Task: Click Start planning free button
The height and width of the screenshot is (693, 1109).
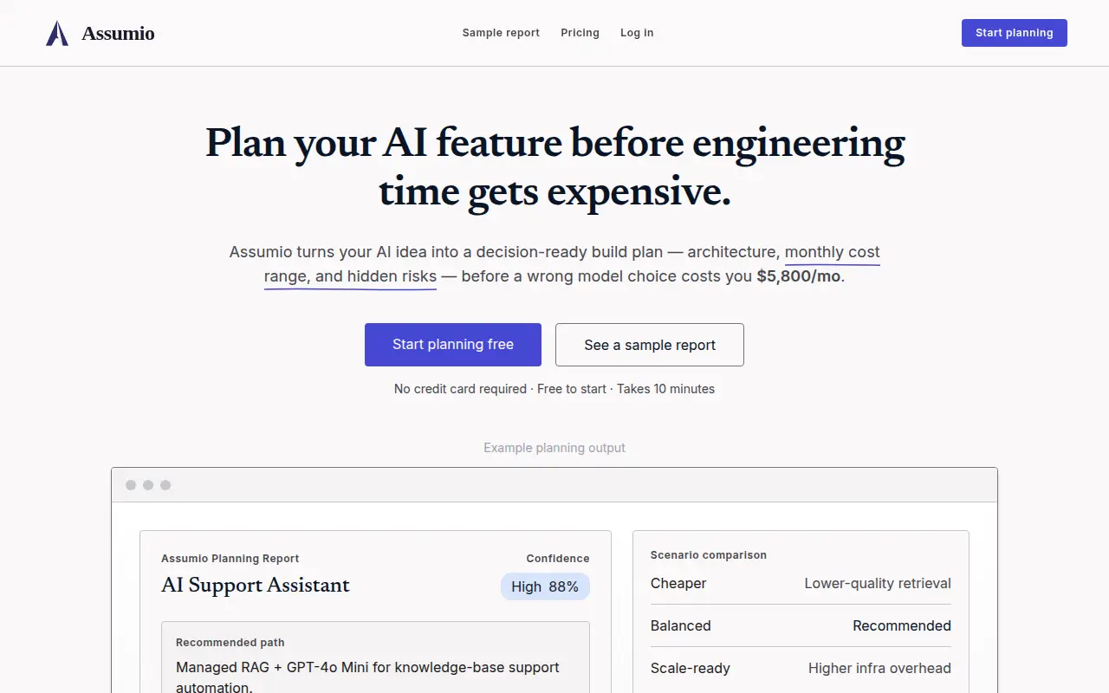Action: (x=453, y=345)
